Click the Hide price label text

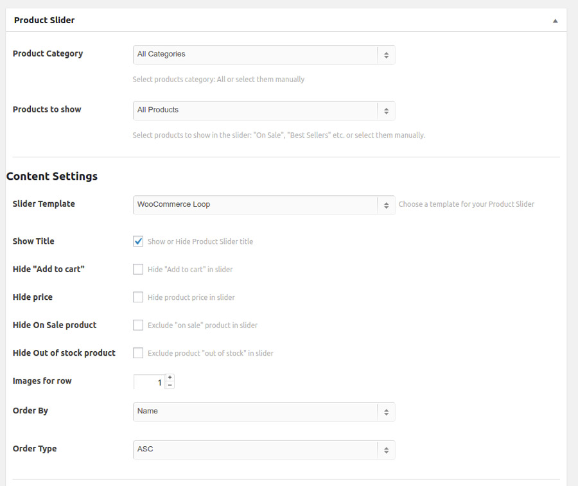(32, 297)
